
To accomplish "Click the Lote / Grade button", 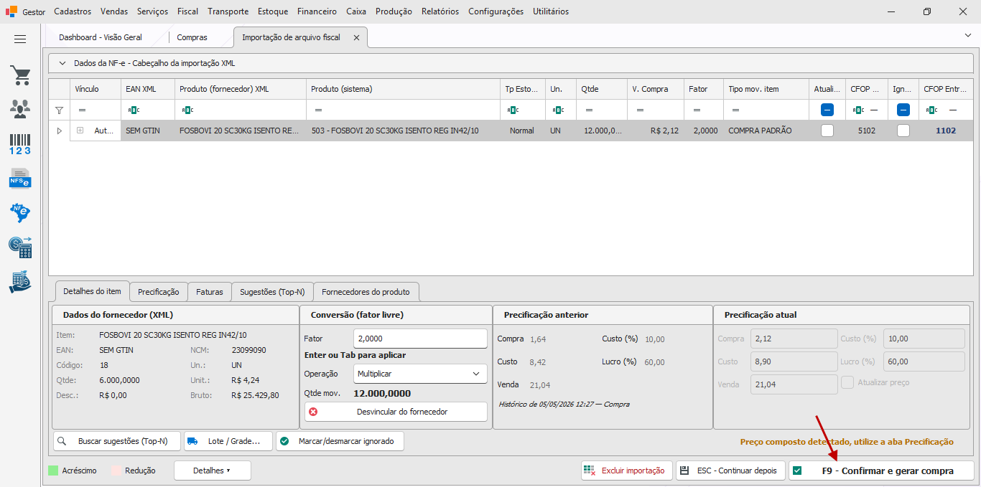I will click(228, 441).
